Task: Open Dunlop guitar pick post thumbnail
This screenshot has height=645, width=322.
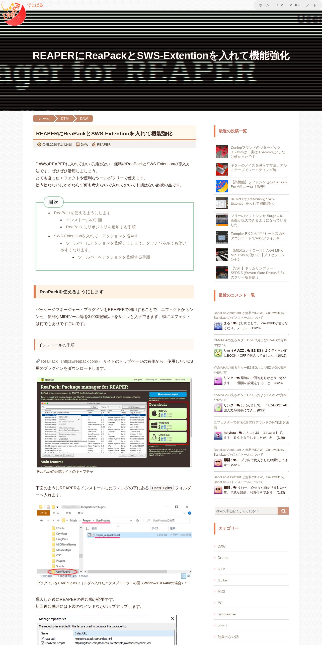Action: click(x=222, y=151)
